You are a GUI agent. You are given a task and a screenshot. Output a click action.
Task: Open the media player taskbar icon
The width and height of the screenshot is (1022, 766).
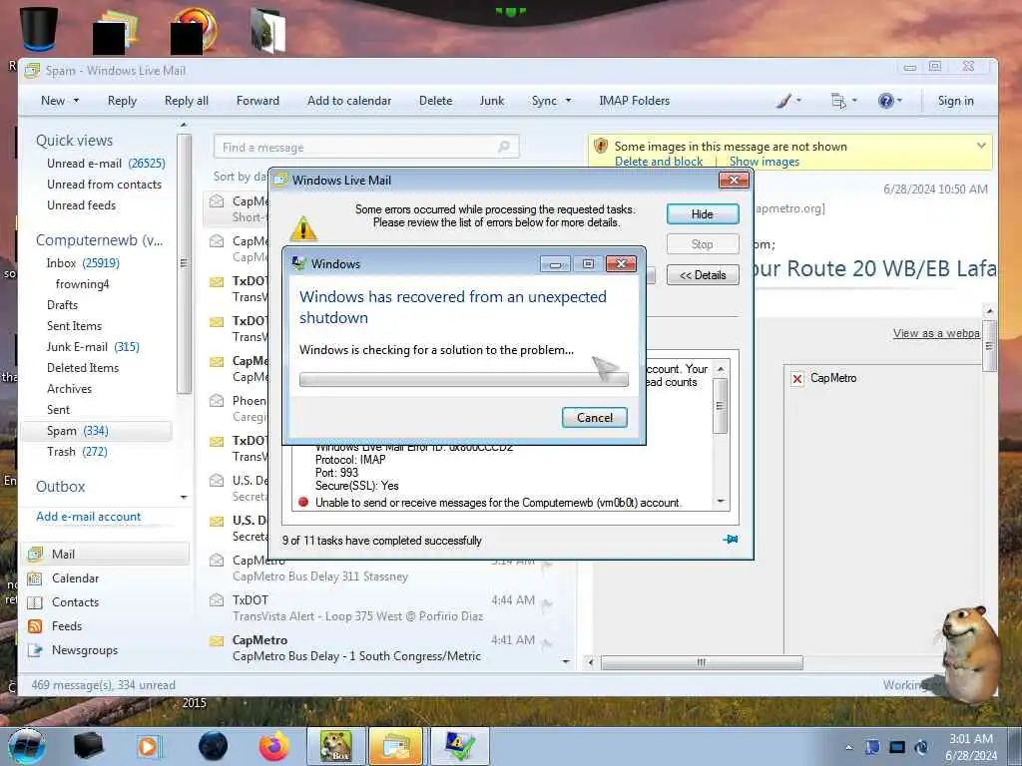(x=148, y=746)
